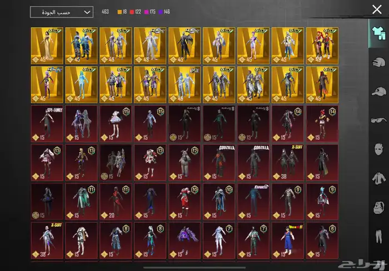Select the sunglasses category icon

[x=377, y=120]
